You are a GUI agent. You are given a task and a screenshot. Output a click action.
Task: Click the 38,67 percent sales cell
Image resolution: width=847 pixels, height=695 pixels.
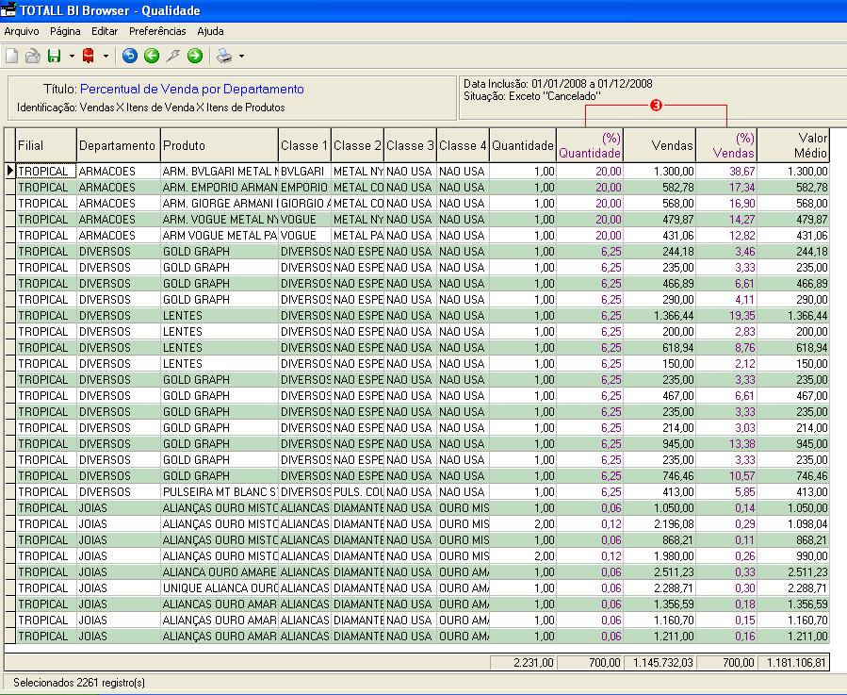pyautogui.click(x=726, y=172)
